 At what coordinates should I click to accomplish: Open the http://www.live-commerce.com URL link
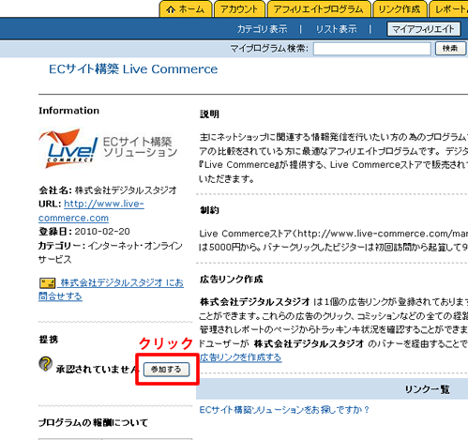pos(91,211)
